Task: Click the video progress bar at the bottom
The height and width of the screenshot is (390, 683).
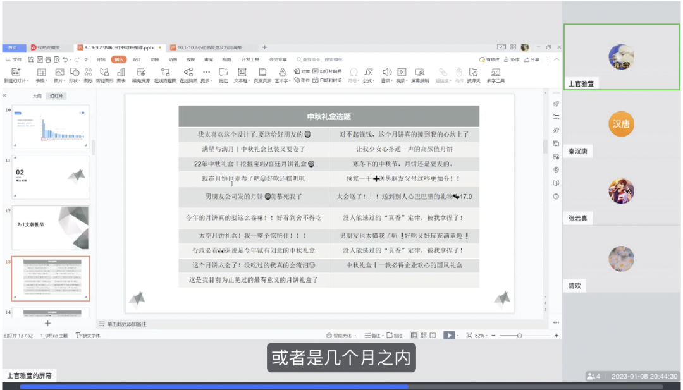Action: (x=341, y=386)
